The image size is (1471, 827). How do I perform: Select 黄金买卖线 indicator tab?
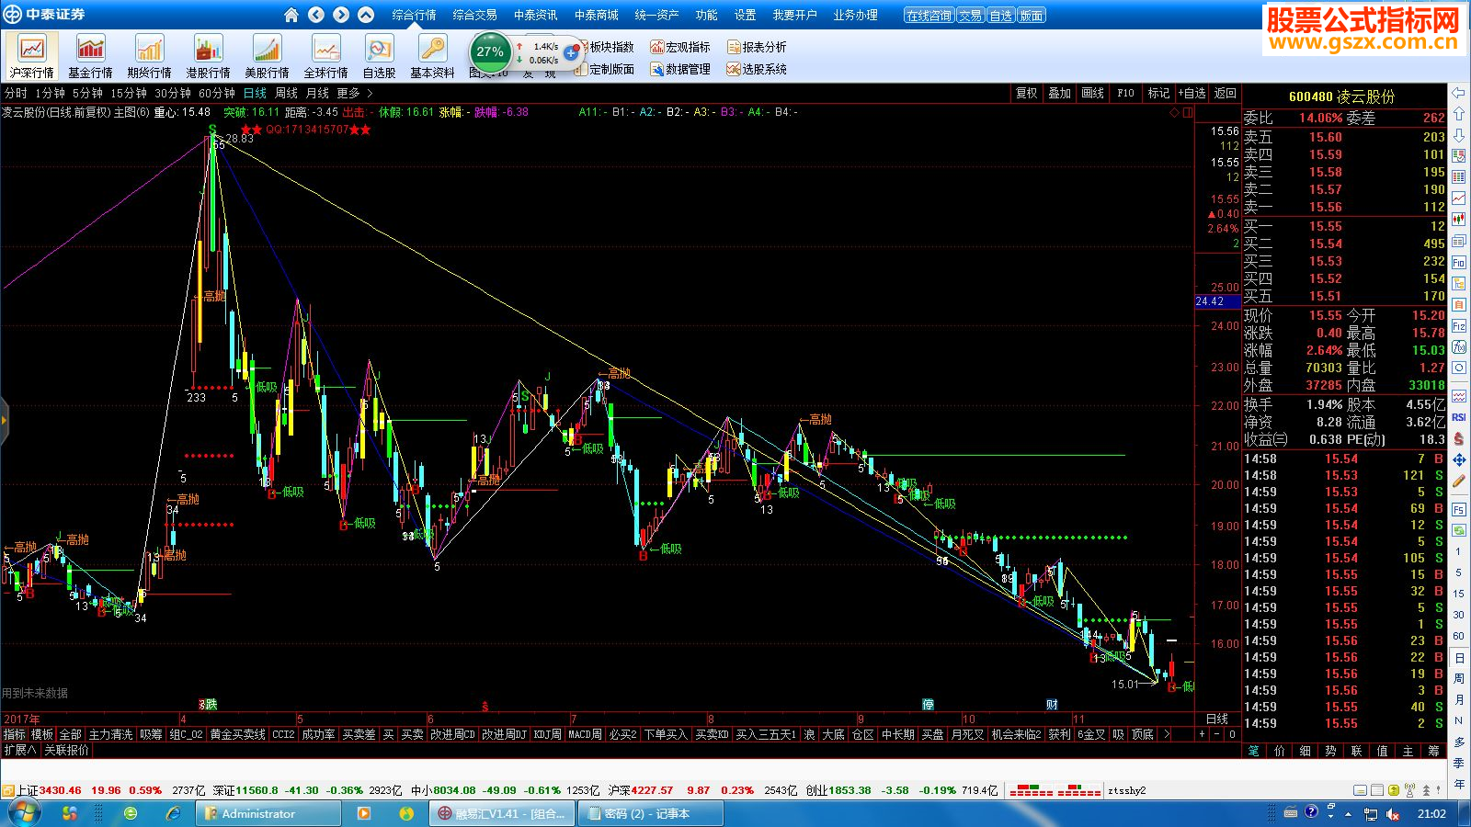237,734
